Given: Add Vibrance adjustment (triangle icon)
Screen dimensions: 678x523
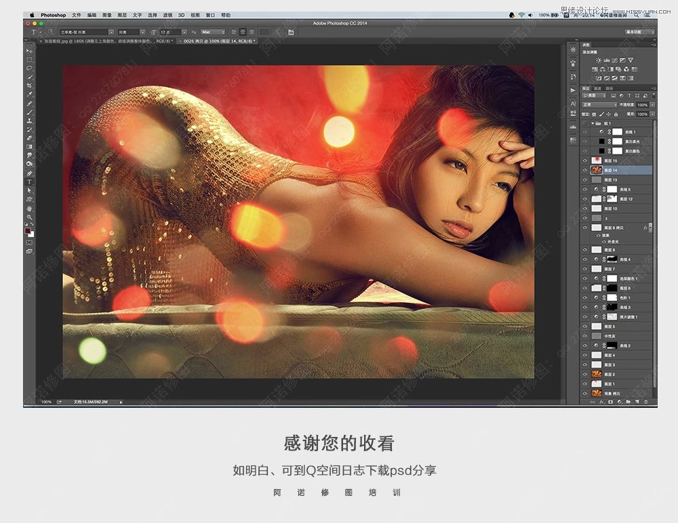Looking at the screenshot, I should 631,60.
